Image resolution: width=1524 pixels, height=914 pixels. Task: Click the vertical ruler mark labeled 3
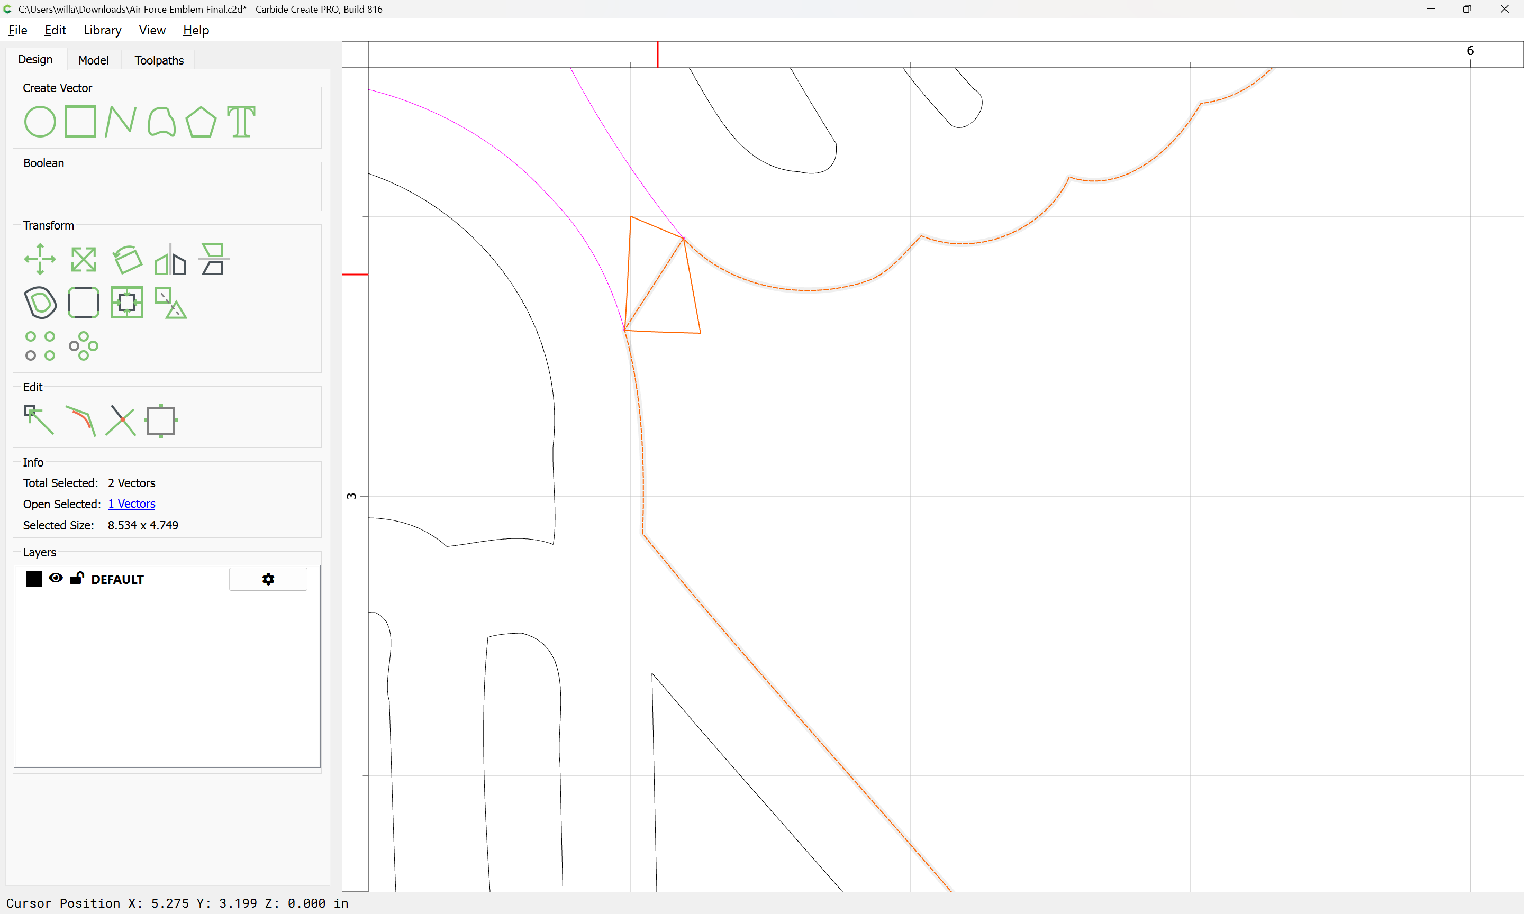tap(352, 496)
